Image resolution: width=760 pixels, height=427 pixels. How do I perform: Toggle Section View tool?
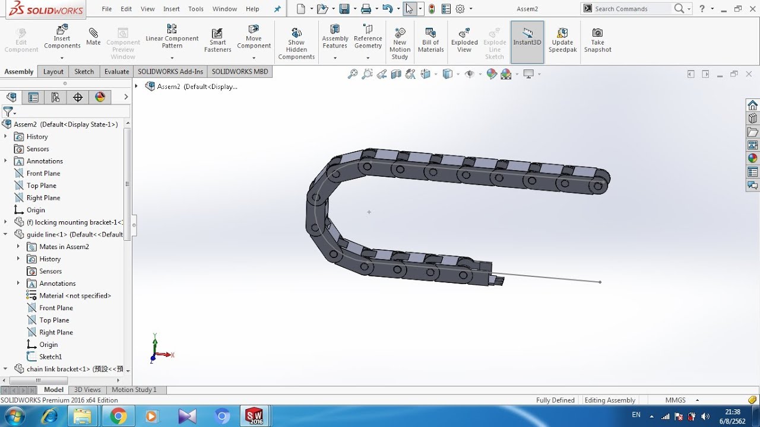tap(396, 74)
